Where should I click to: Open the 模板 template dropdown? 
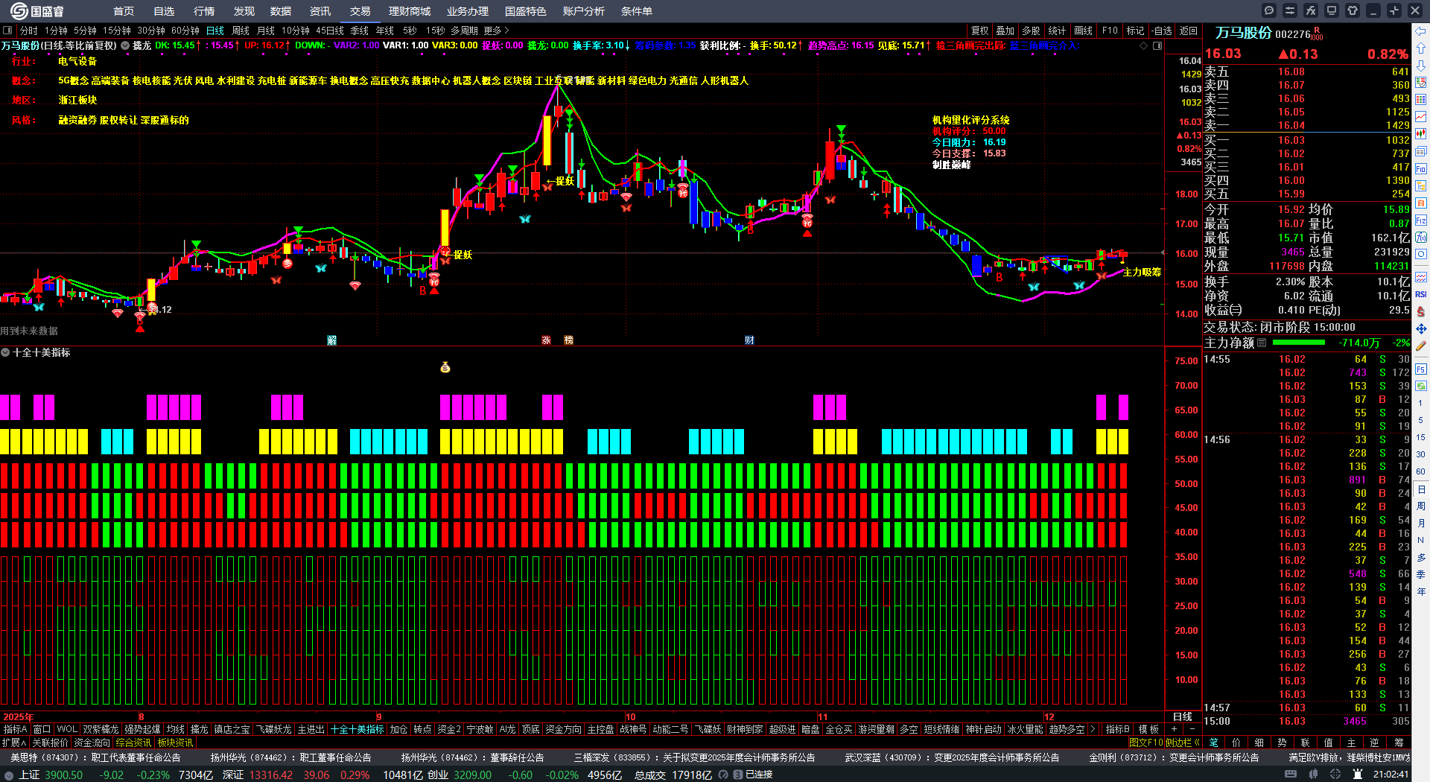click(1148, 729)
